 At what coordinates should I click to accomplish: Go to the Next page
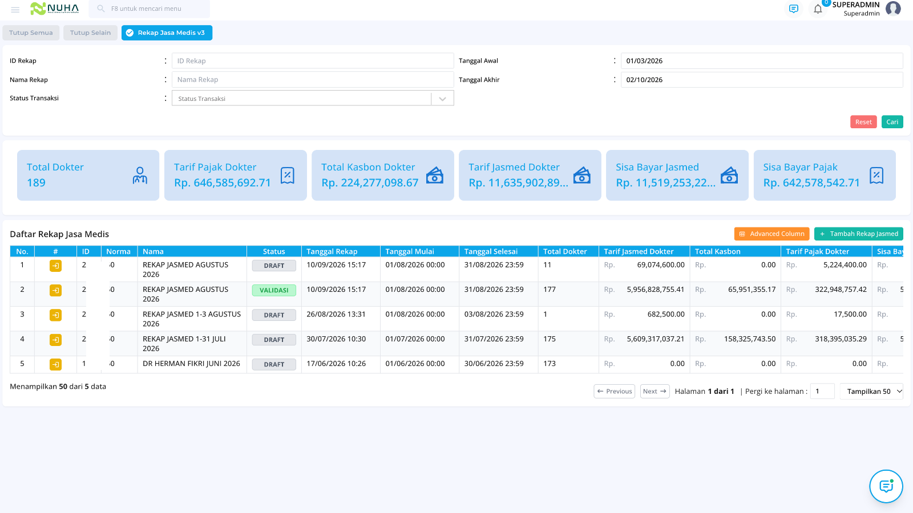(655, 392)
